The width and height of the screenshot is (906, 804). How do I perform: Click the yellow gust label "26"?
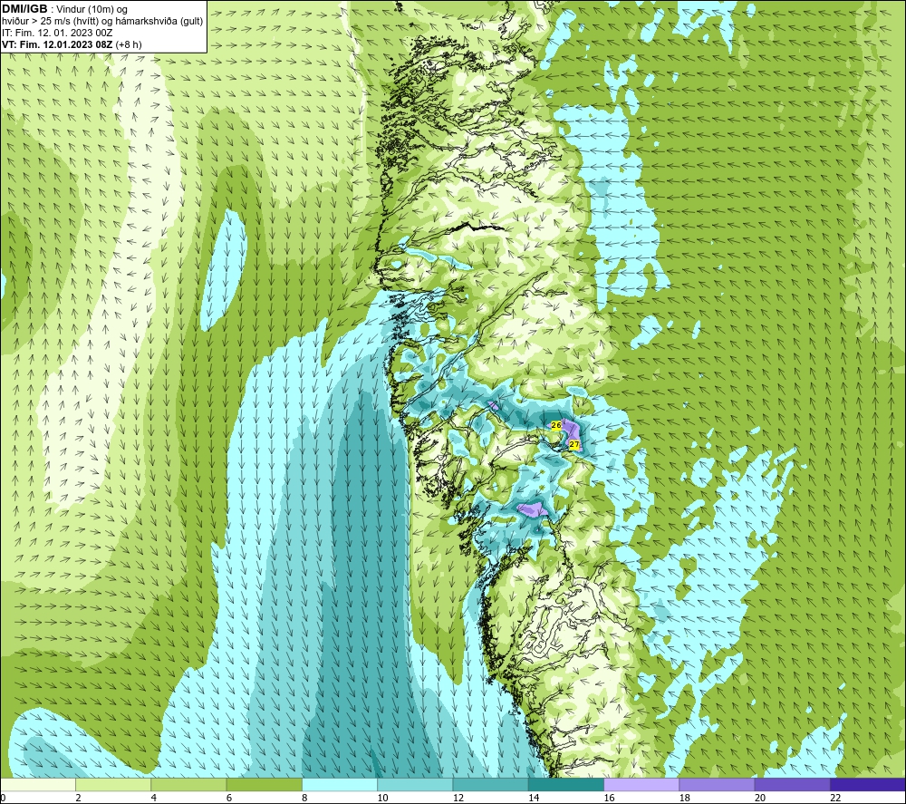[x=556, y=425]
